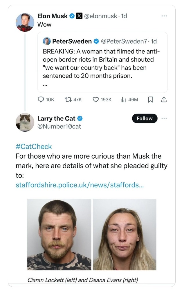This screenshot has width=182, height=291.
Task: Follow Larry the Cat
Action: pos(145,118)
